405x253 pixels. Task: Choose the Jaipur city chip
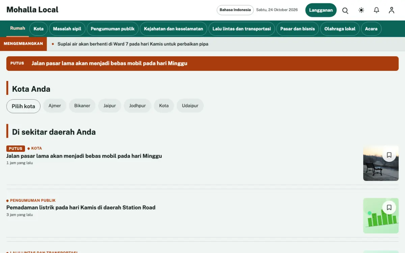coord(110,106)
